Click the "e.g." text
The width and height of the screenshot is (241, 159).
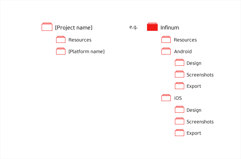[x=134, y=27]
